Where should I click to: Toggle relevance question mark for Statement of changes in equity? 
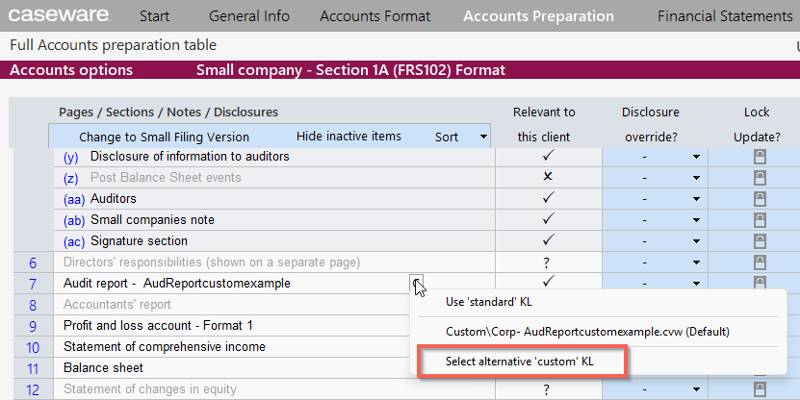[x=547, y=389]
